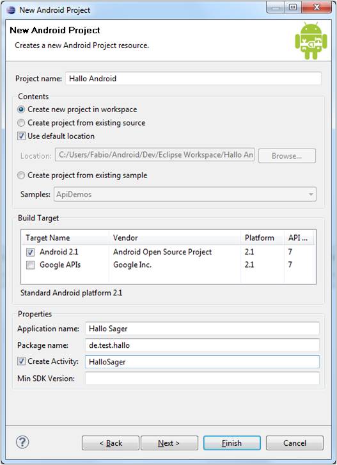The image size is (337, 465).
Task: Uncheck Use default location checkbox
Action: click(21, 136)
